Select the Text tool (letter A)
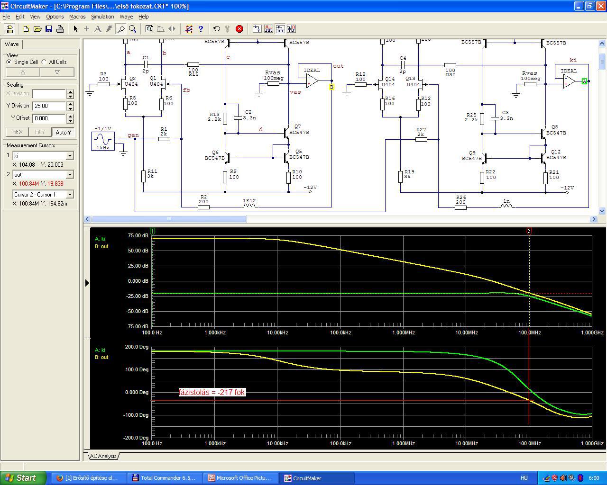Image resolution: width=607 pixels, height=485 pixels. (x=98, y=29)
